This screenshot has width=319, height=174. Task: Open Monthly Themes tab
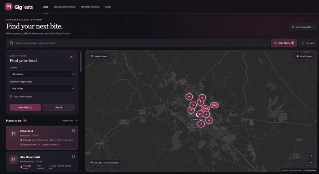(90, 7)
